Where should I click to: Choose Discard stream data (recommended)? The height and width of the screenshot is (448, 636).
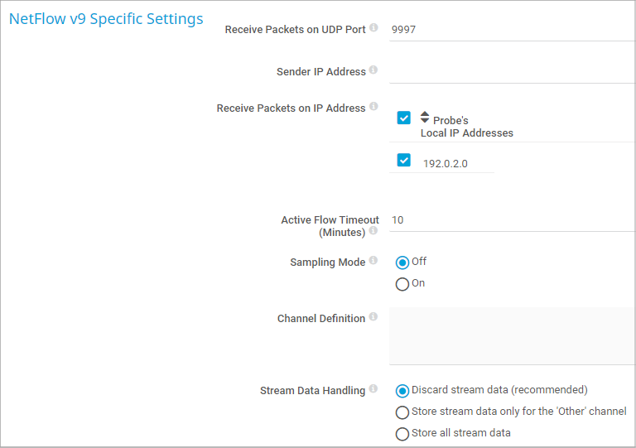click(x=402, y=391)
